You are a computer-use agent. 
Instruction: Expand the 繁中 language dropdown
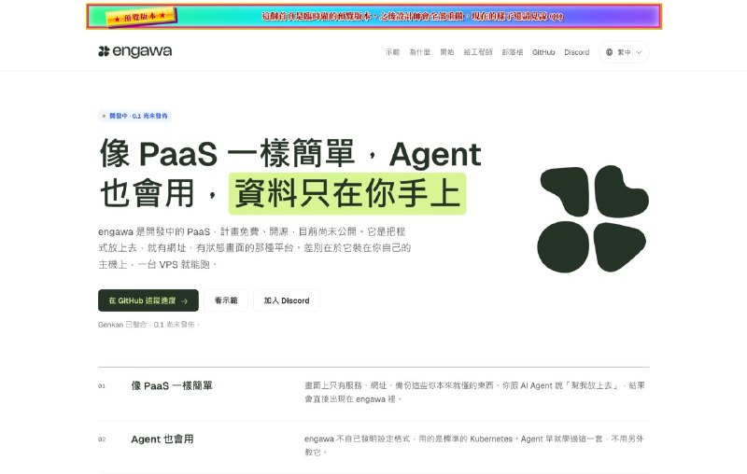(624, 52)
